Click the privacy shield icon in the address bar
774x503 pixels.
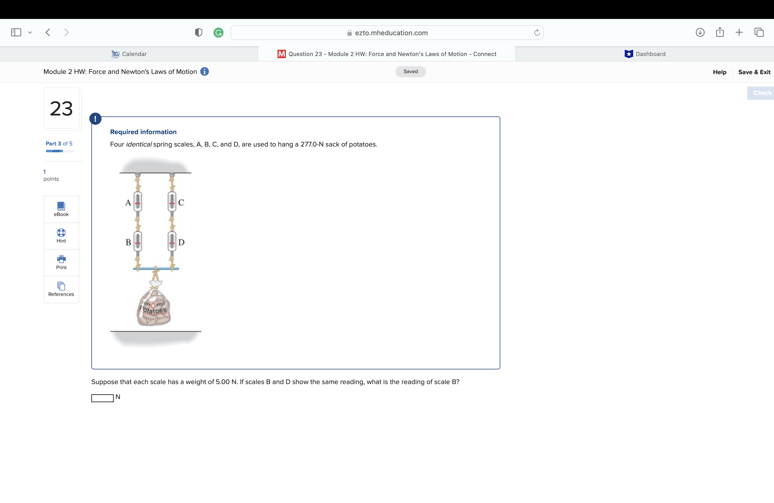(x=199, y=33)
